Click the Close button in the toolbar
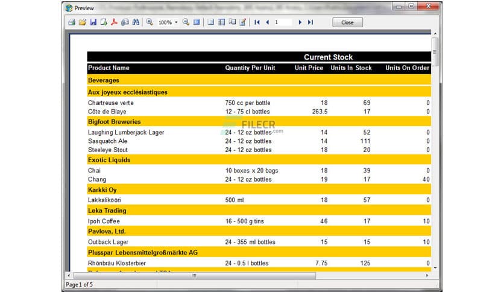 coord(347,22)
